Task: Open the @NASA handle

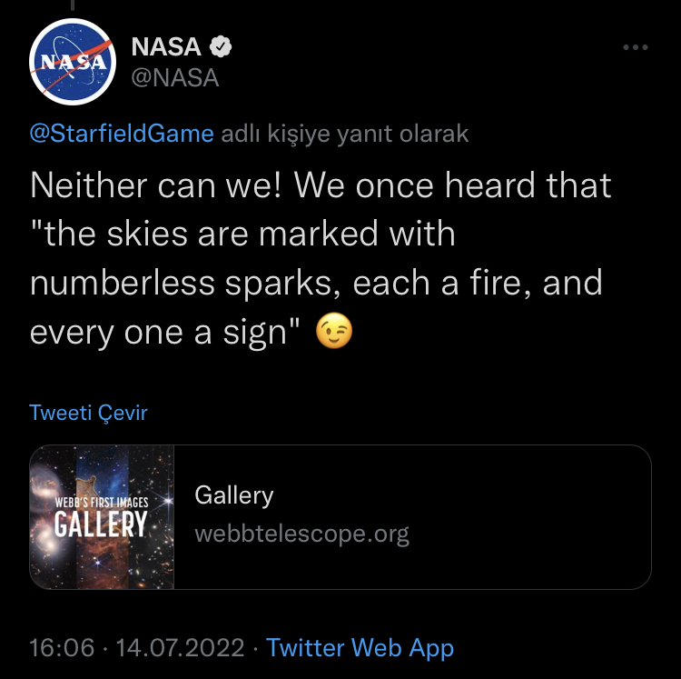Action: [x=175, y=78]
